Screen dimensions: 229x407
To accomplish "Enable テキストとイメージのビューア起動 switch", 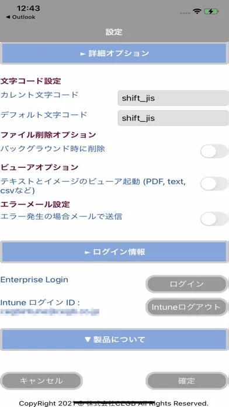I will click(x=214, y=184).
